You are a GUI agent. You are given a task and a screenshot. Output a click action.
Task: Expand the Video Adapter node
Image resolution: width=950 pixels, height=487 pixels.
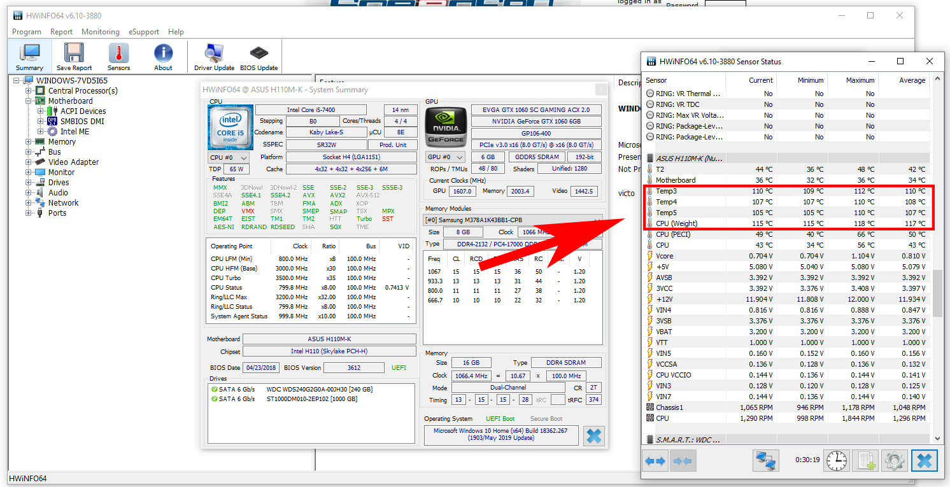tap(29, 162)
